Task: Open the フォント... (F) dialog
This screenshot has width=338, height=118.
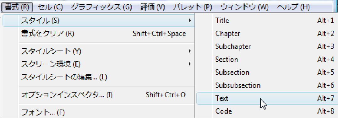Action: pyautogui.click(x=99, y=112)
